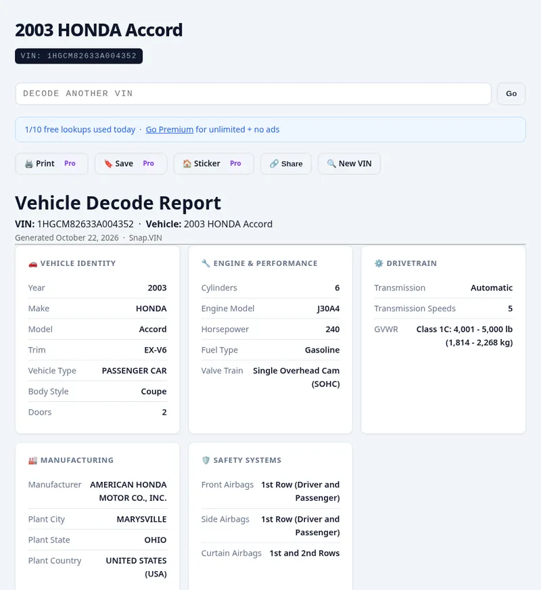
Task: Click the 'Front Airbags' label
Action: 227,484
